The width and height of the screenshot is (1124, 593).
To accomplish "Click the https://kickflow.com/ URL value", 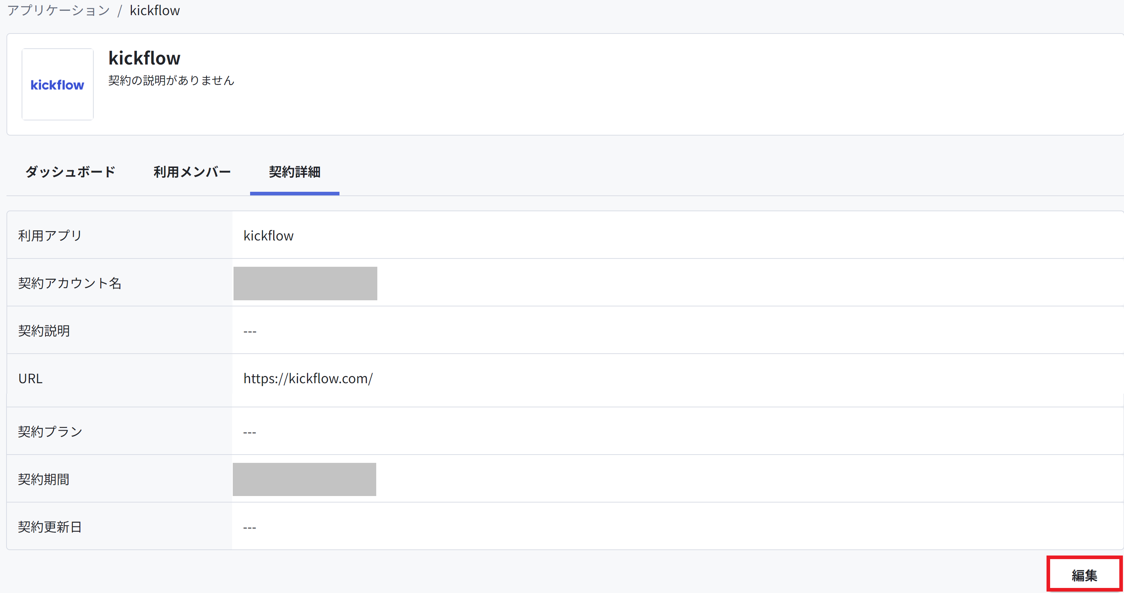I will (x=308, y=378).
